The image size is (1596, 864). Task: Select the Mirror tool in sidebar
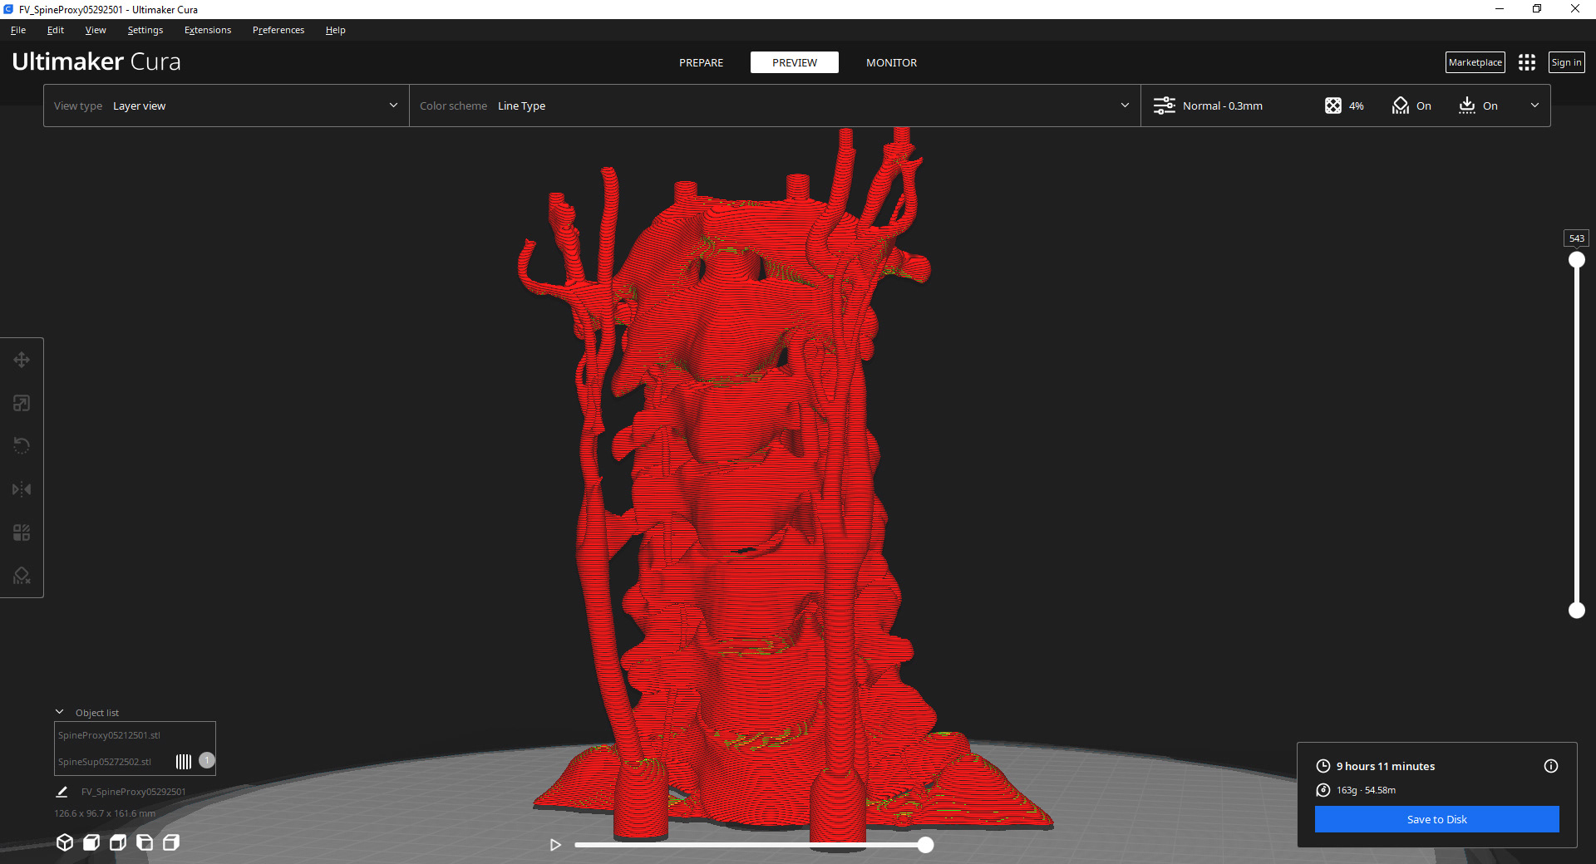point(22,489)
